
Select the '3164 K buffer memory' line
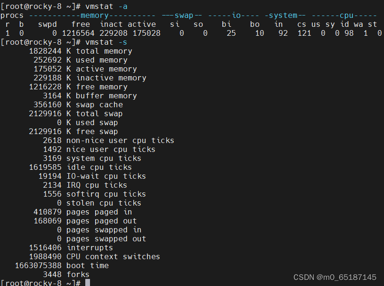(x=90, y=95)
